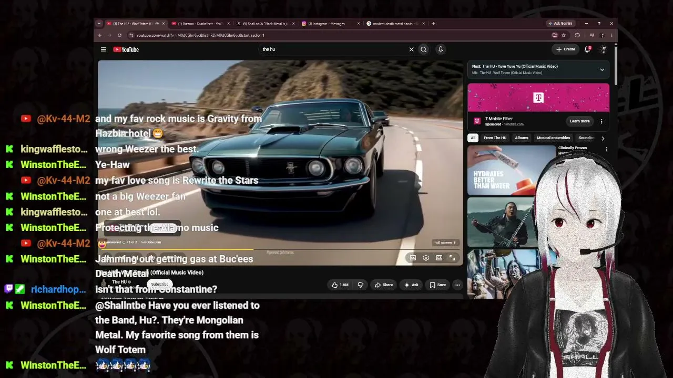Open the T-Mobile pink ad banner
The height and width of the screenshot is (378, 673).
(x=538, y=98)
